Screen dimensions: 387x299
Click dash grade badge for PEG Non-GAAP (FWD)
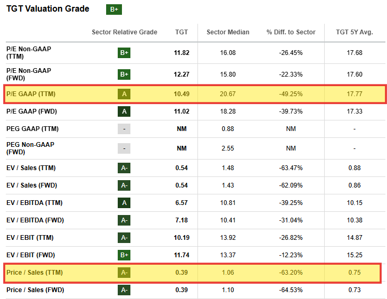(x=124, y=148)
